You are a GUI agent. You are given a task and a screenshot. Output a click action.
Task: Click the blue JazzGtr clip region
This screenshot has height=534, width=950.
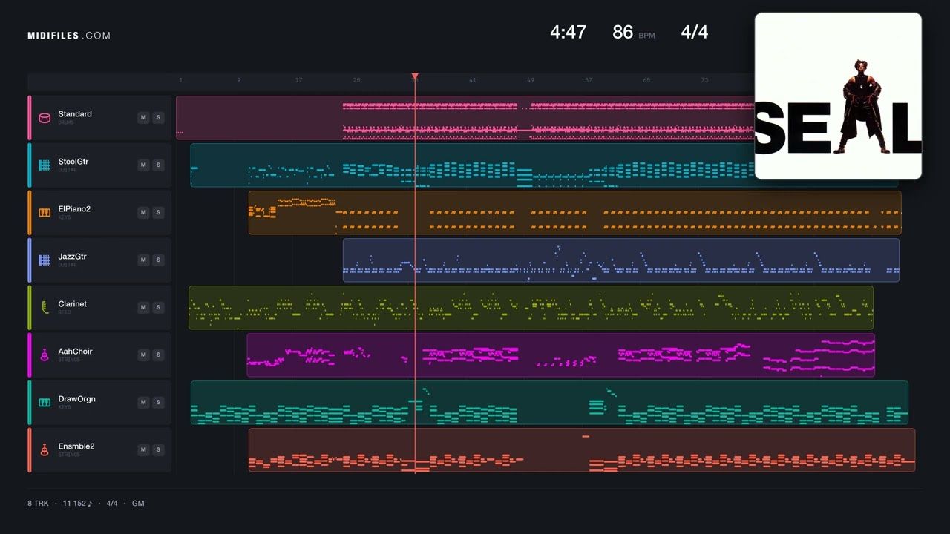pyautogui.click(x=620, y=260)
